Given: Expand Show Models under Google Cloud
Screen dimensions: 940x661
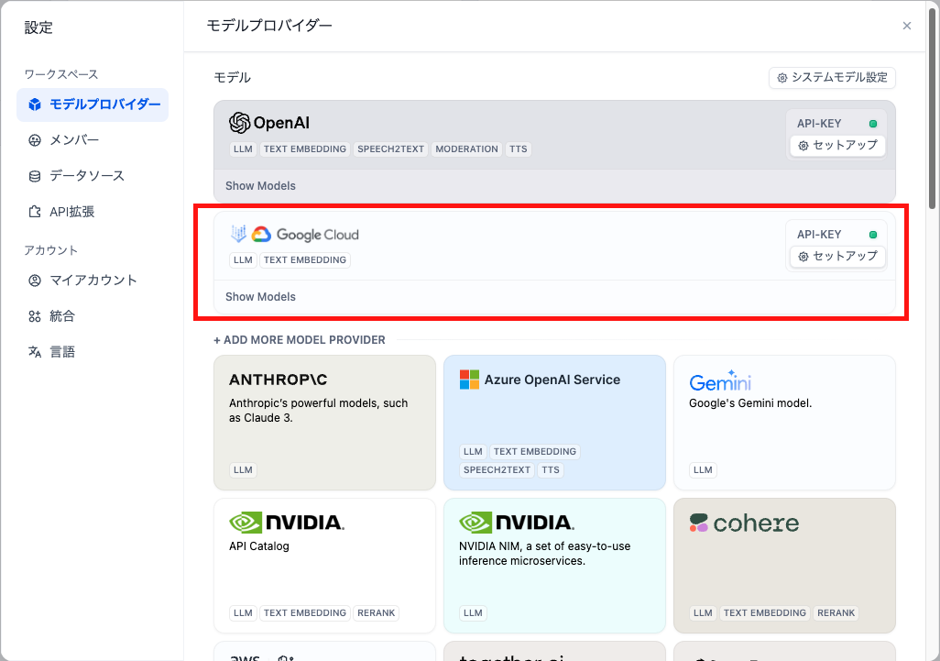Looking at the screenshot, I should tap(260, 297).
